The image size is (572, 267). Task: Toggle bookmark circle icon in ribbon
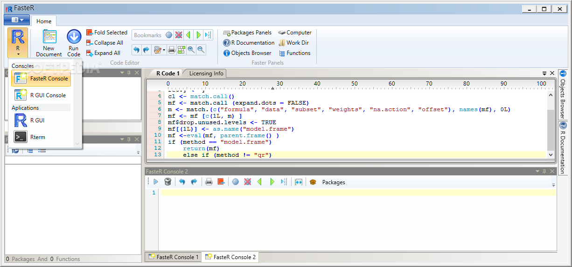(x=169, y=35)
